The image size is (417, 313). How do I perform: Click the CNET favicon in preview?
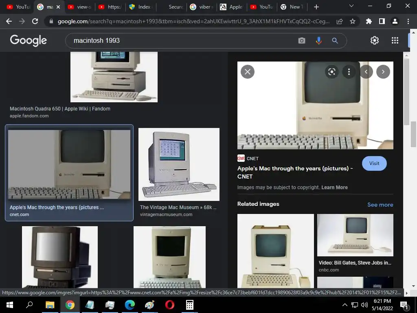tap(241, 158)
